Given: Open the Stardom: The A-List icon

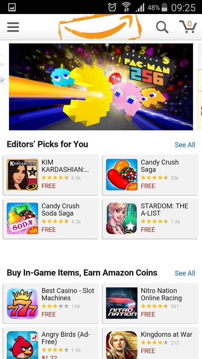Looking at the screenshot, I should 122,218.
